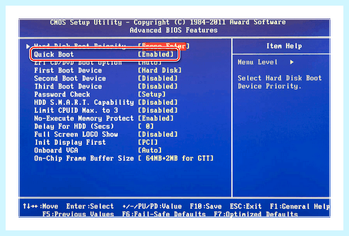Click the F6:Fail-Safe Defaults footer hint
This screenshot has height=236, width=349.
[164, 214]
